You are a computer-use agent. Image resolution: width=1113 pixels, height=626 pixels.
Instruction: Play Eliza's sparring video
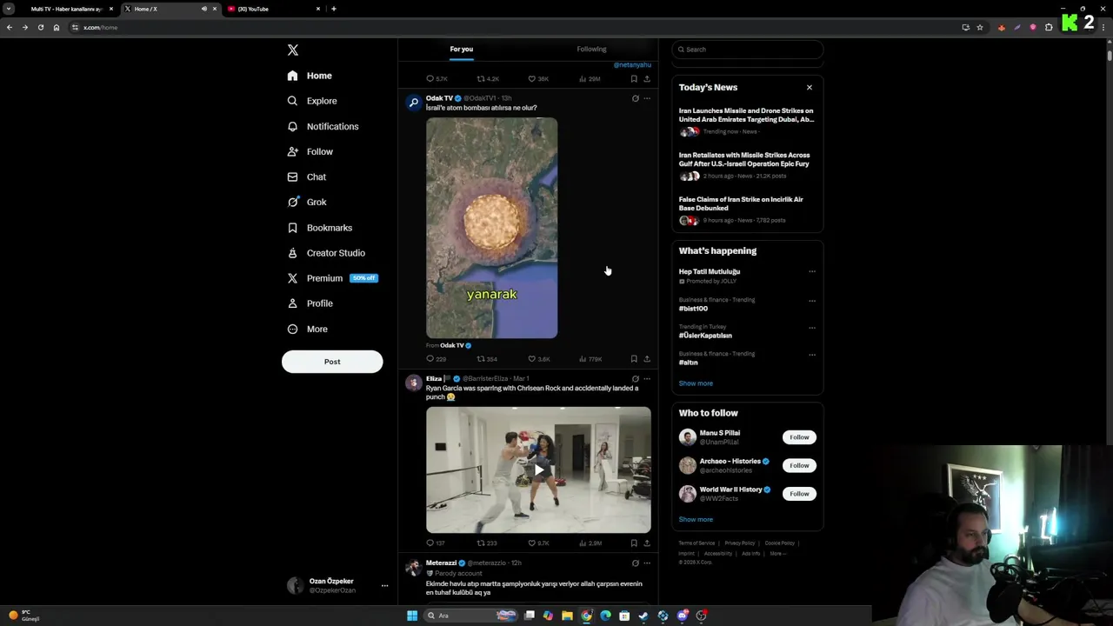(x=538, y=470)
